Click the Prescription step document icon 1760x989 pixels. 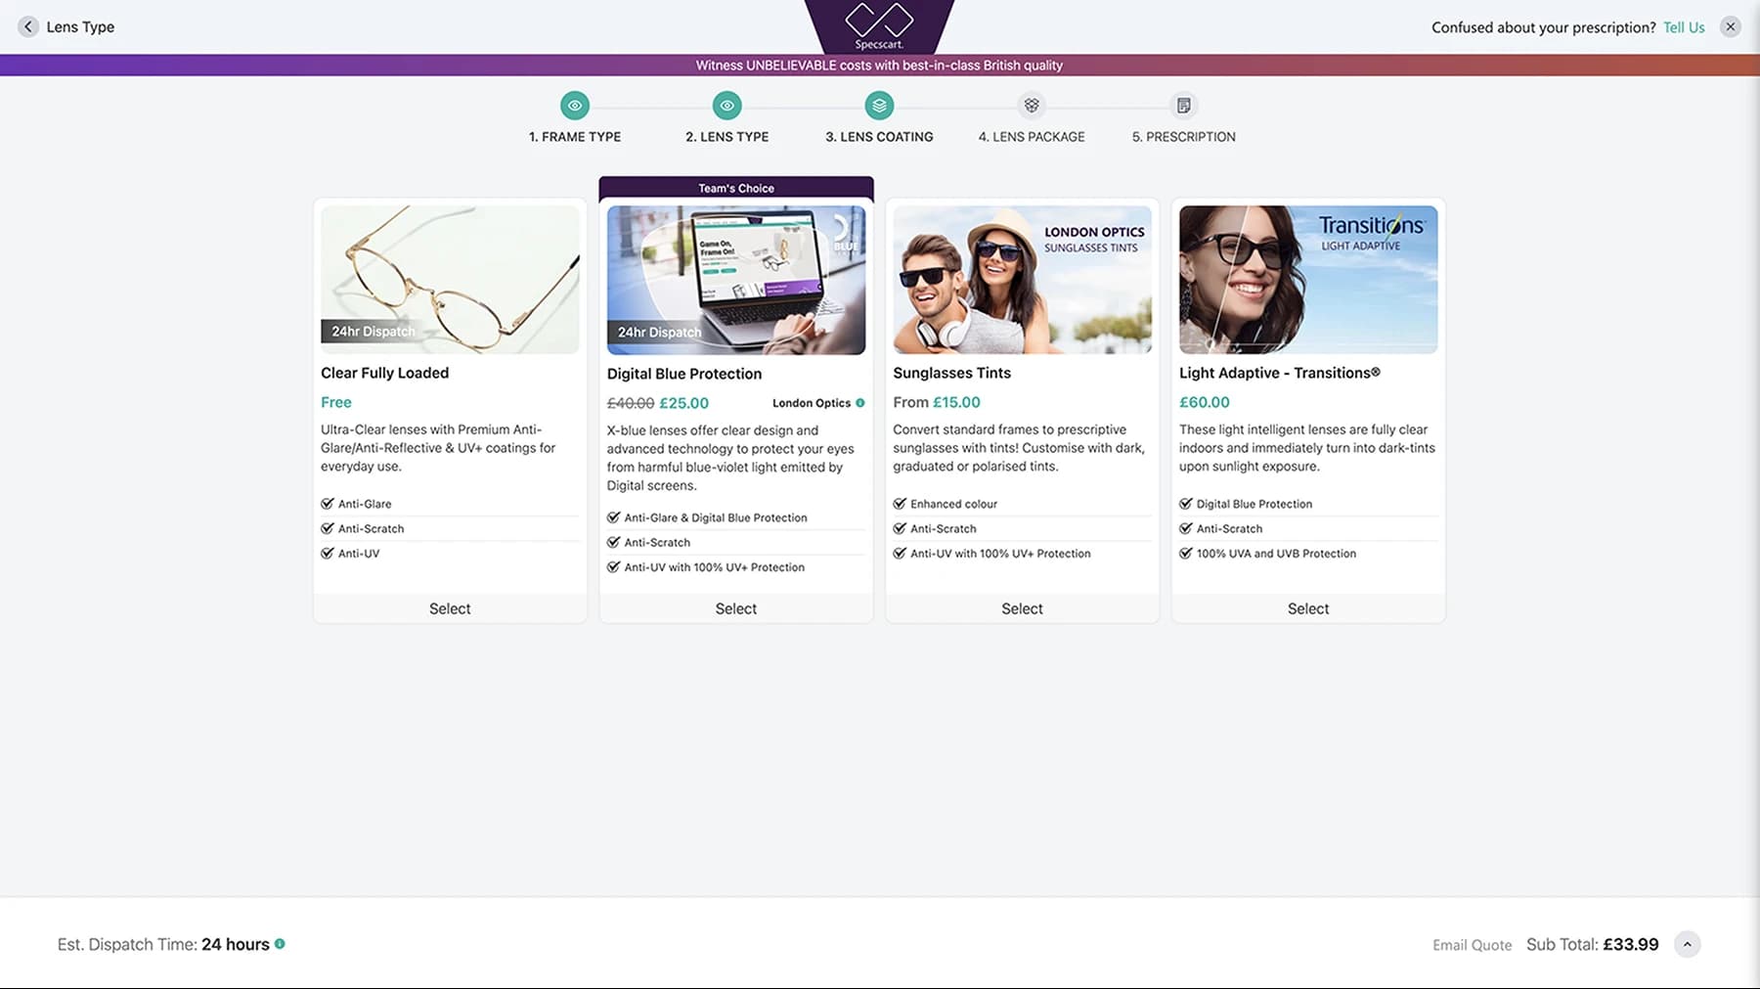pyautogui.click(x=1183, y=106)
